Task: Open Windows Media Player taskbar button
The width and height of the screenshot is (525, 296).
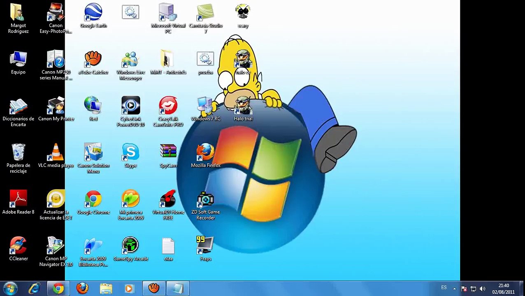Action: [130, 289]
